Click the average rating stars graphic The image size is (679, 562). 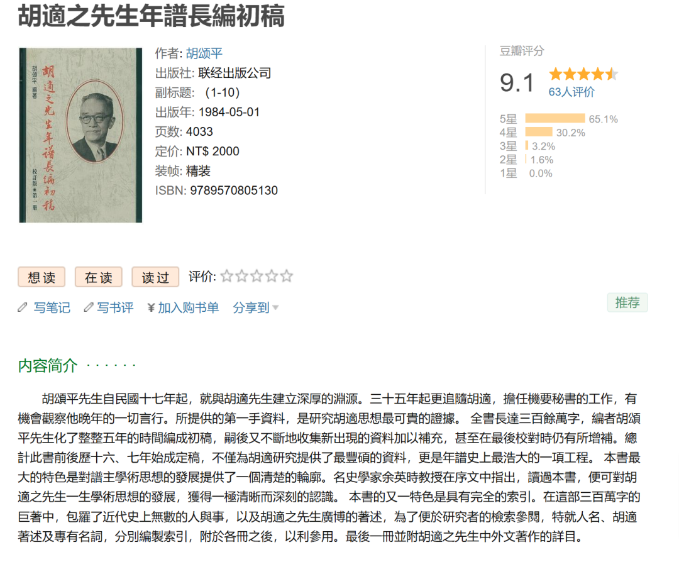tap(583, 74)
